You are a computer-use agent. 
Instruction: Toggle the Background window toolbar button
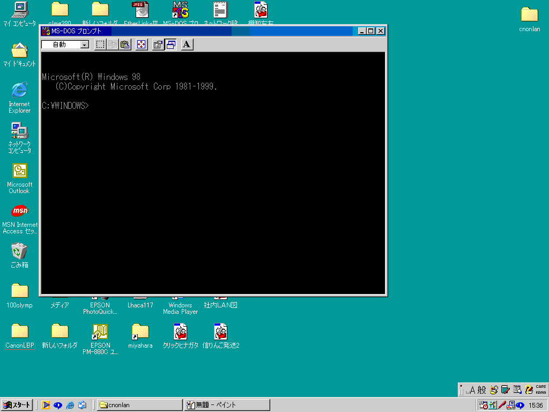[171, 45]
